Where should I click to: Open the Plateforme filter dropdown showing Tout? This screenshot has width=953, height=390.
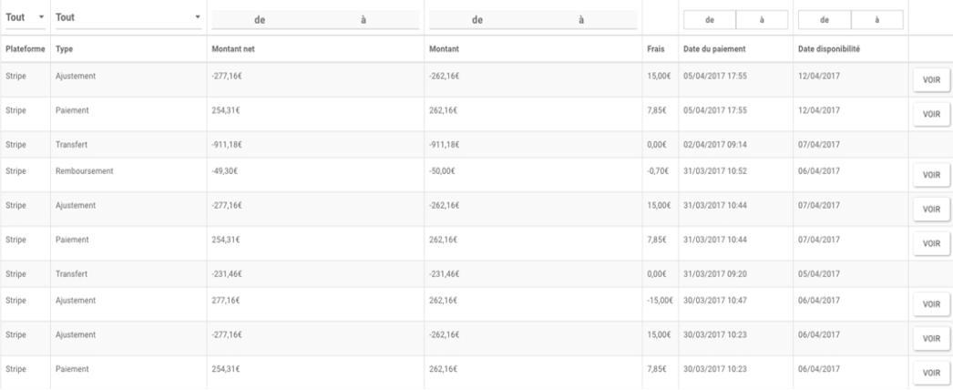[x=25, y=17]
